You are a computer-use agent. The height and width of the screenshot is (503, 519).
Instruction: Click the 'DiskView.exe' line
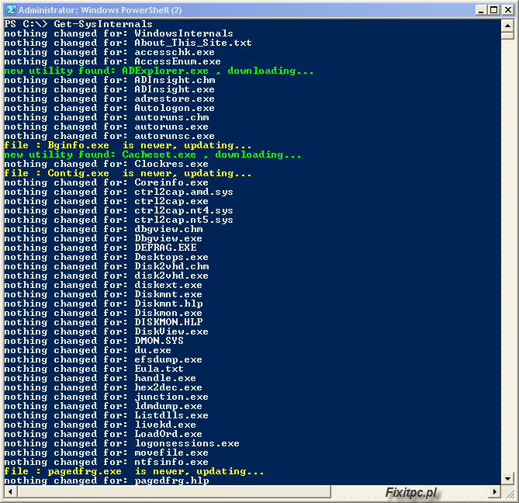[x=106, y=331]
